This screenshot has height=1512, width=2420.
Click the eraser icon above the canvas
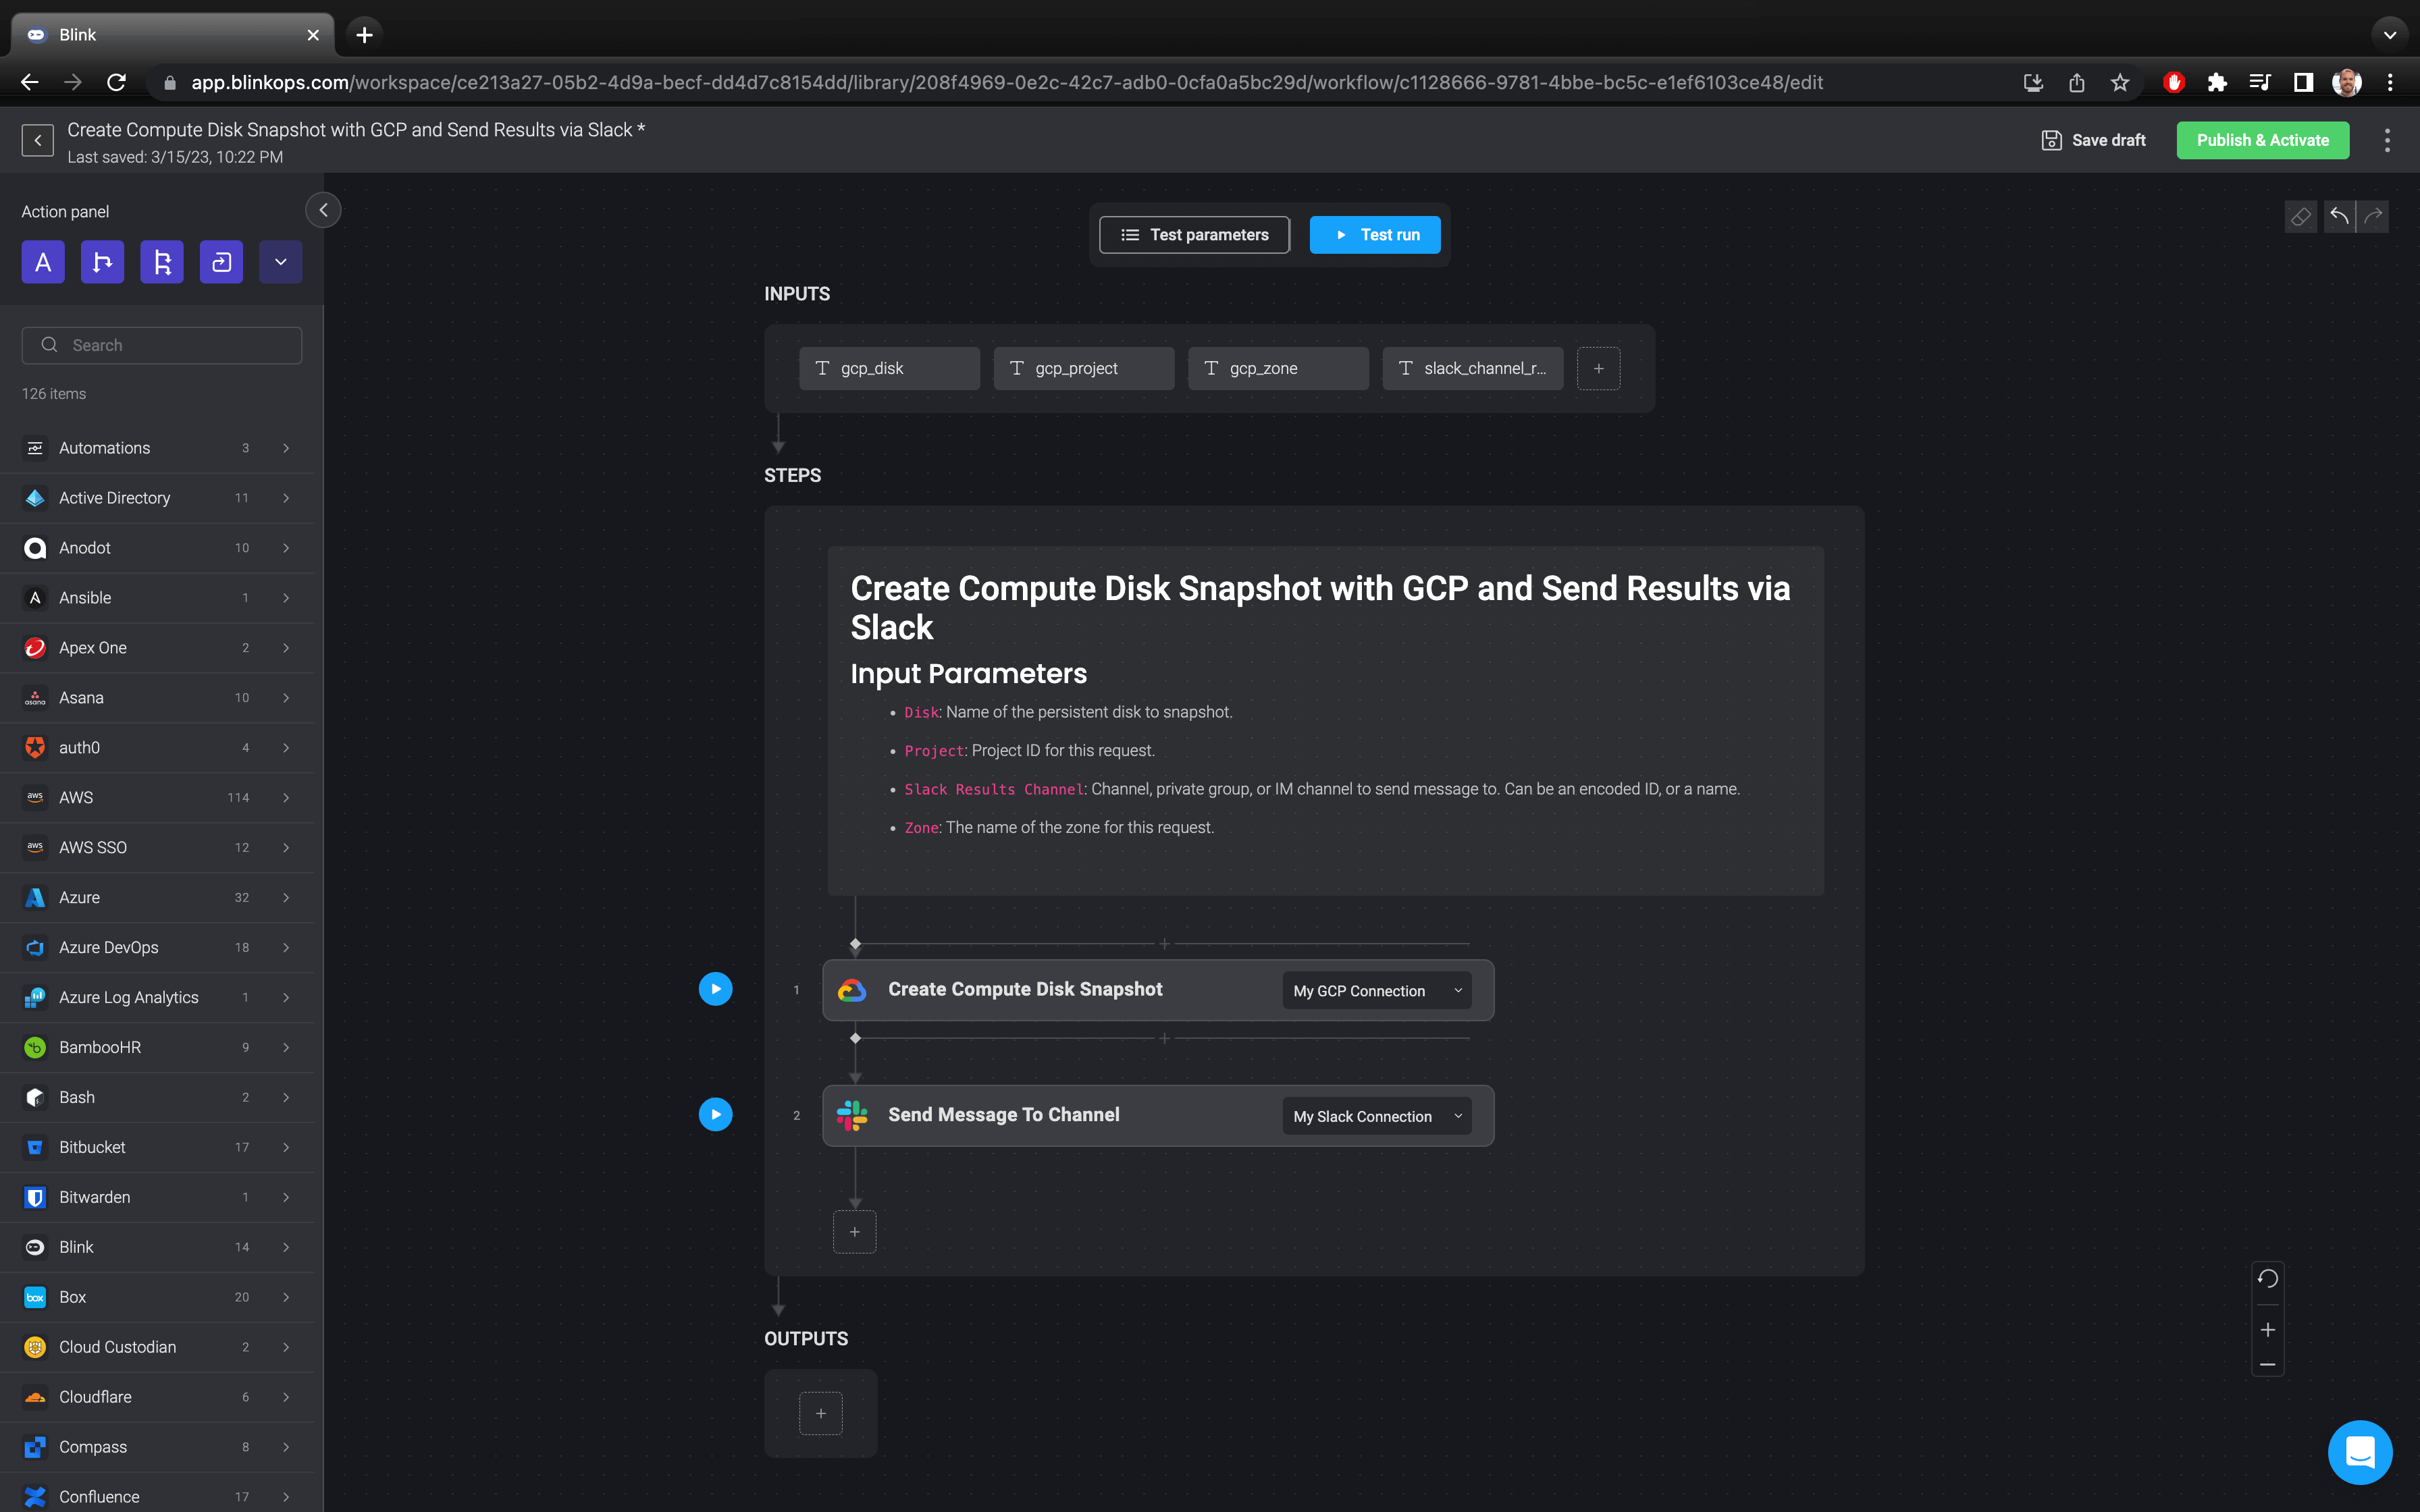pos(2301,216)
